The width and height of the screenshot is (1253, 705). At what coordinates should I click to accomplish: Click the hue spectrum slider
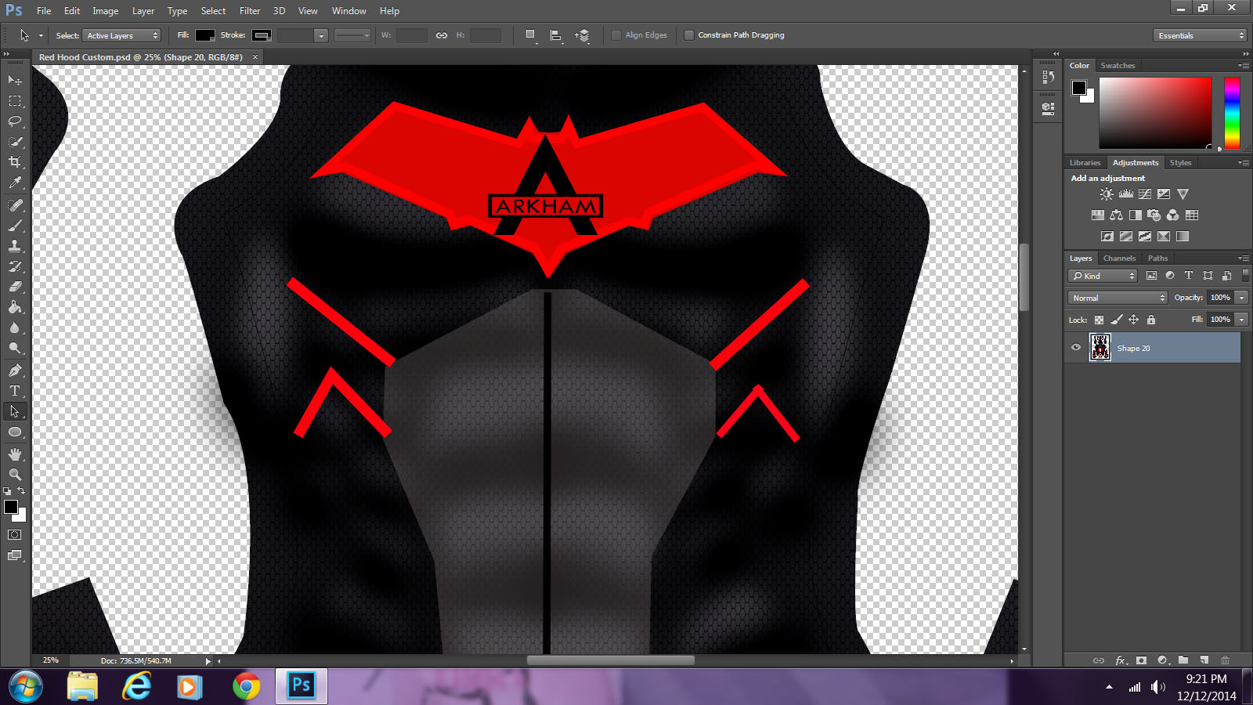coord(1232,113)
